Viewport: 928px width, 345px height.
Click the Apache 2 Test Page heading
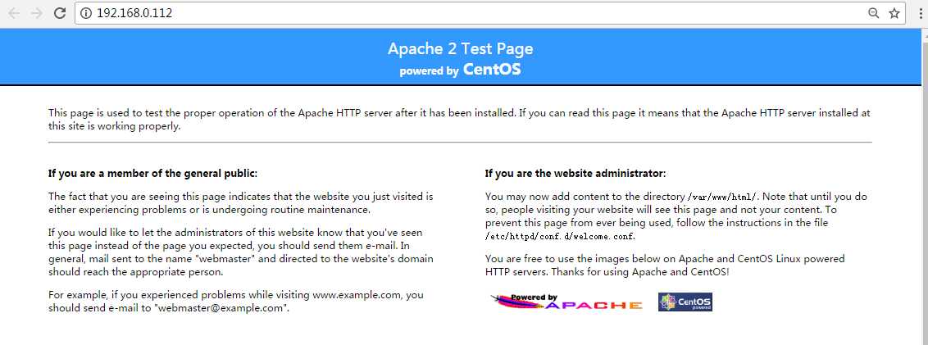[x=460, y=48]
